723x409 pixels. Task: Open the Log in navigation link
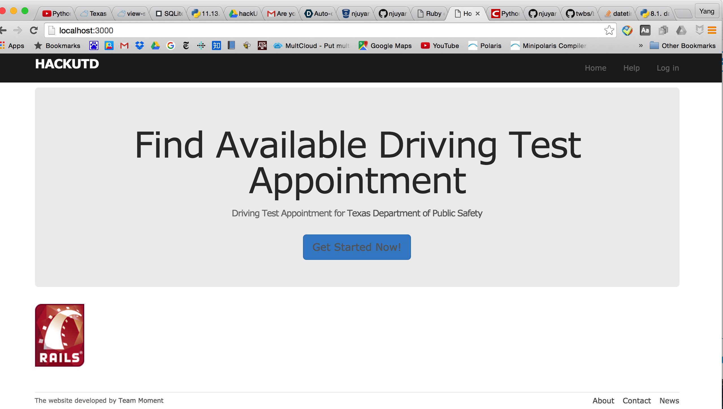pyautogui.click(x=668, y=68)
